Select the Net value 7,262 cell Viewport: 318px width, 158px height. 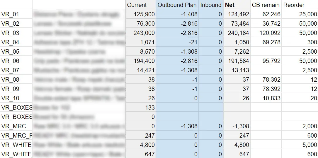tap(237, 52)
